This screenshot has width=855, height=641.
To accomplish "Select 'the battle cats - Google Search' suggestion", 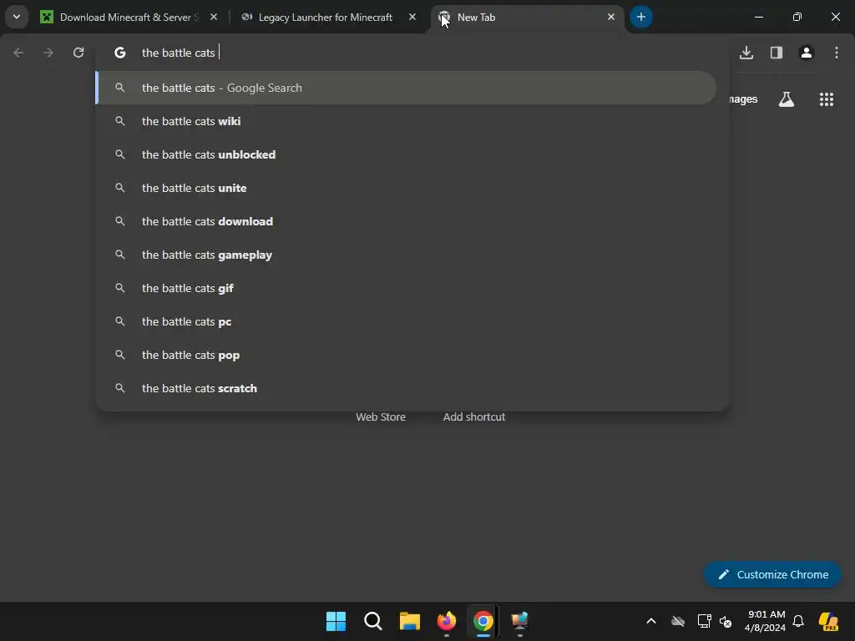I will (406, 88).
